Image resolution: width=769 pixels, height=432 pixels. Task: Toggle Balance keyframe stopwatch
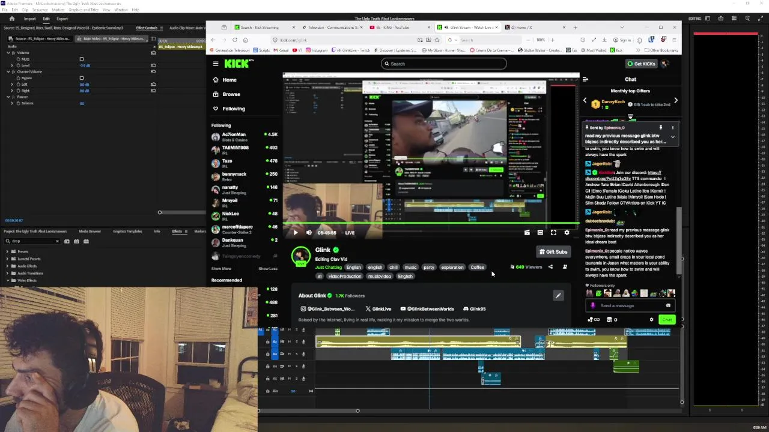point(18,103)
